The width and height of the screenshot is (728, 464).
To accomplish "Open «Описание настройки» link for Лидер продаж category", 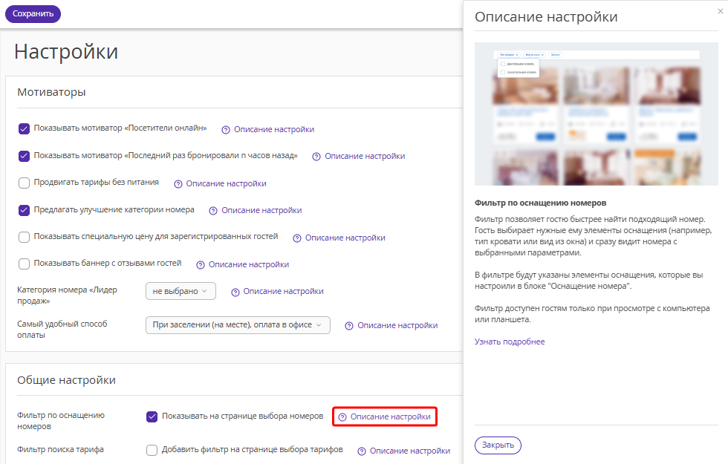I will point(283,291).
